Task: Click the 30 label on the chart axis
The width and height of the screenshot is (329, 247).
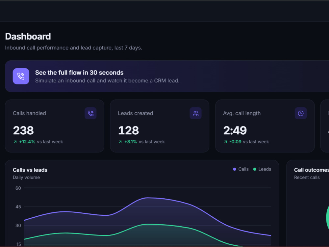Action: [x=18, y=225]
